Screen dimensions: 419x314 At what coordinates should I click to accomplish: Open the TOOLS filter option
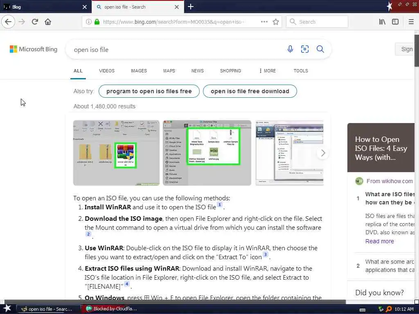tap(301, 71)
